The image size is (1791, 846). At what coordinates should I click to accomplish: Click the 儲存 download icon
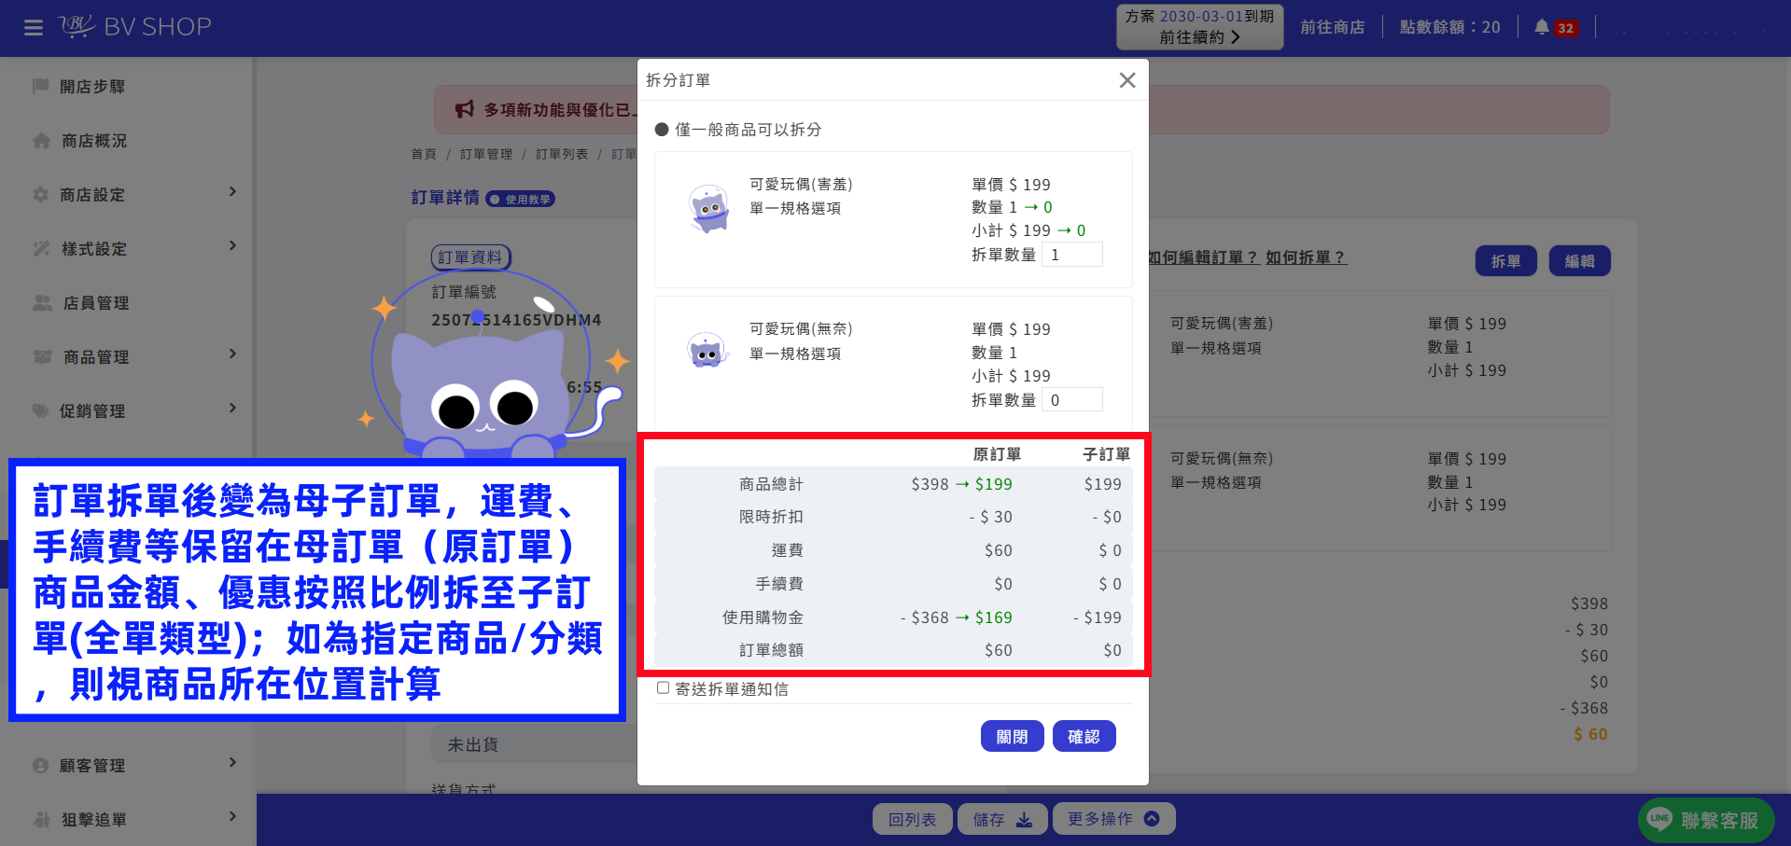(1024, 819)
